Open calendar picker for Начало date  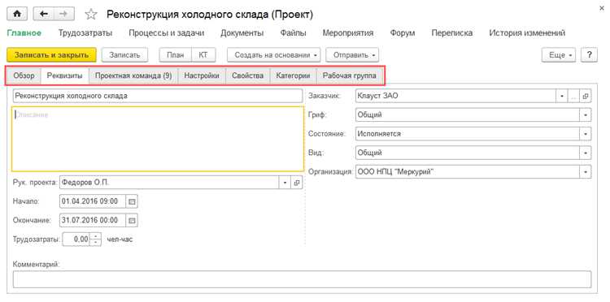tap(132, 201)
